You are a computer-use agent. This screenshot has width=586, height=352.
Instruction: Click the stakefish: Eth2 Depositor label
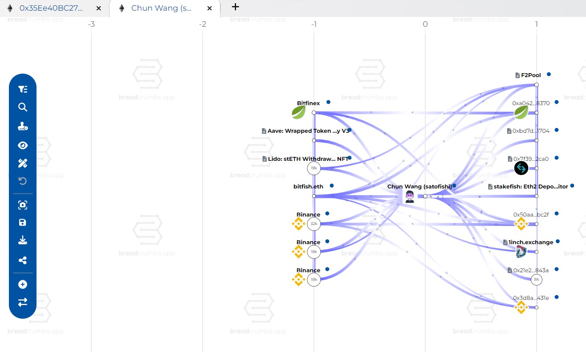[531, 187]
